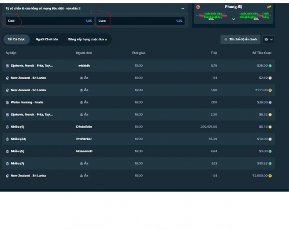Click player name wldiddk
Image resolution: width=289 pixels, height=230 pixels.
pos(84,66)
